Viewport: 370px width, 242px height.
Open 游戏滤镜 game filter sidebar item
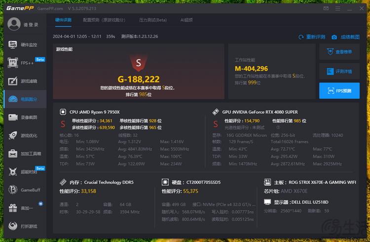pyautogui.click(x=25, y=81)
